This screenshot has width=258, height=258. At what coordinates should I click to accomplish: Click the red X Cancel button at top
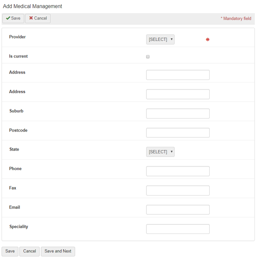coord(38,18)
